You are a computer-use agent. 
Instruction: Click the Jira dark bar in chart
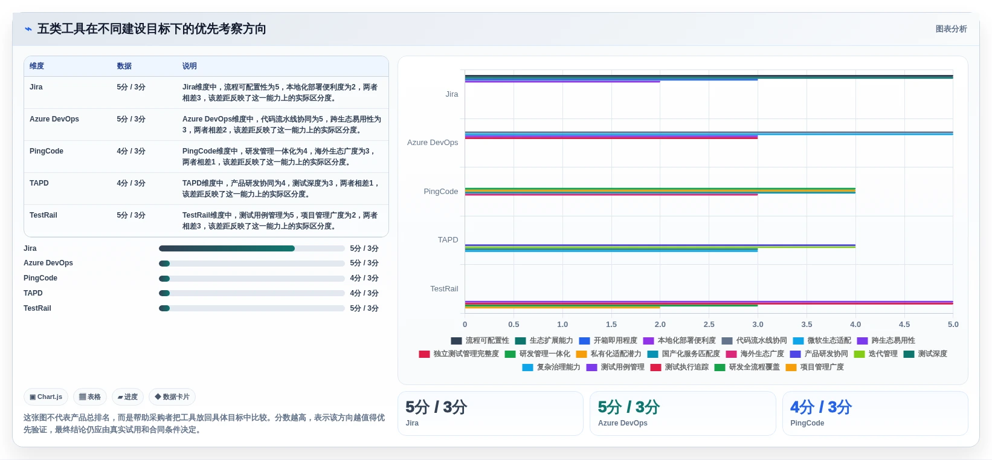coord(709,76)
